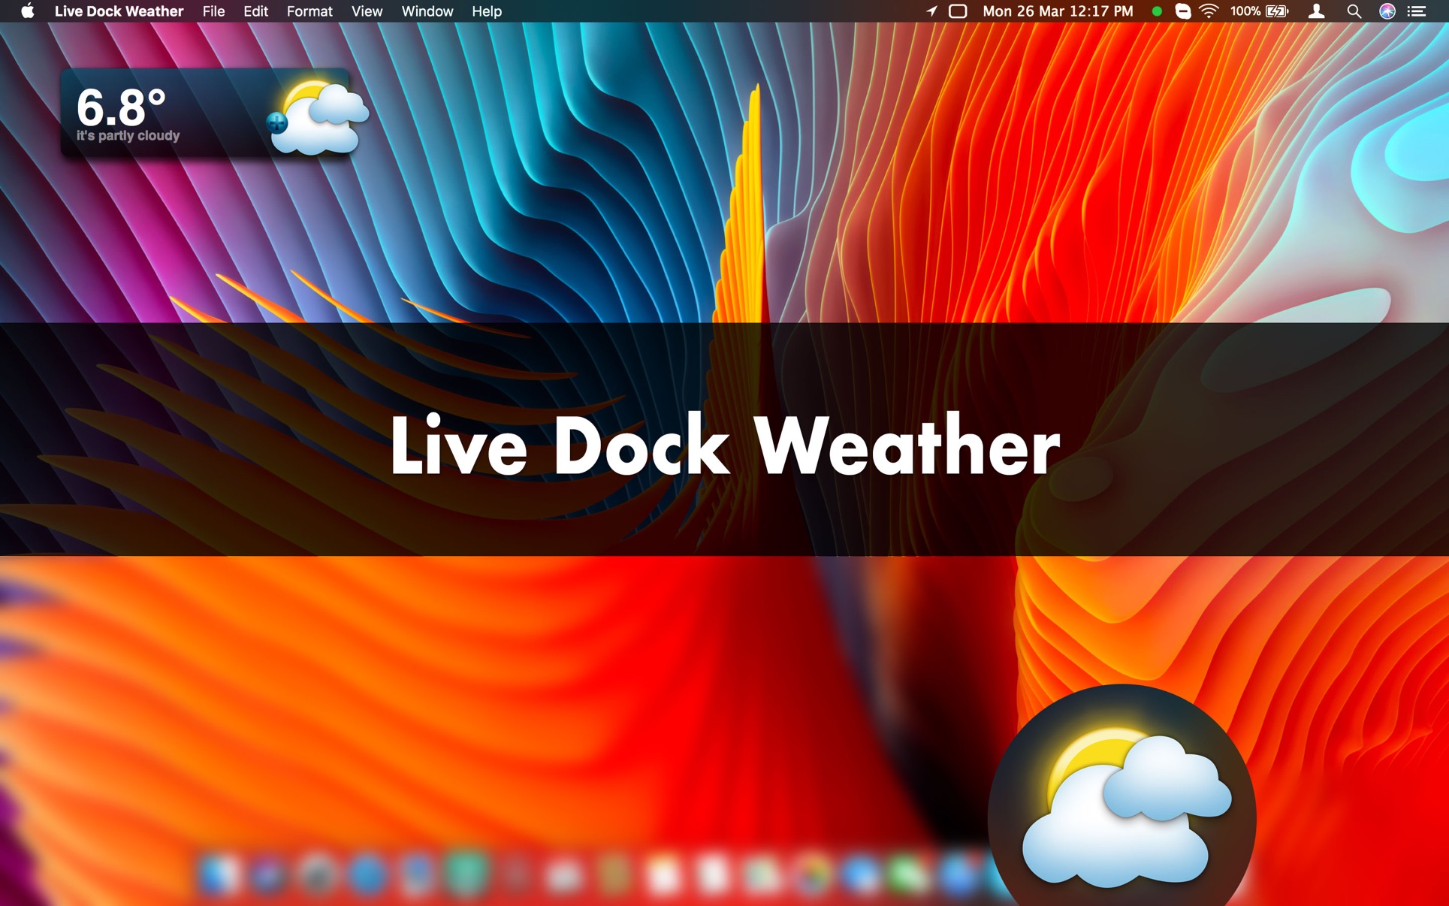Click the large Live Dock Weather dock icon

click(1122, 796)
